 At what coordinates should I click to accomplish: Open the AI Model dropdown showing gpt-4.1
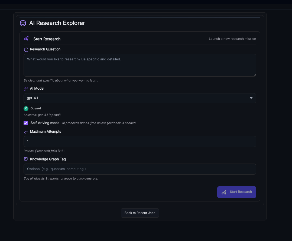135,98
